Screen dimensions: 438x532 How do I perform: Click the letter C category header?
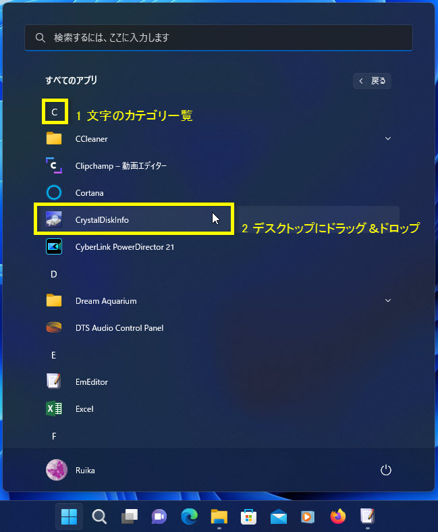[x=54, y=111]
